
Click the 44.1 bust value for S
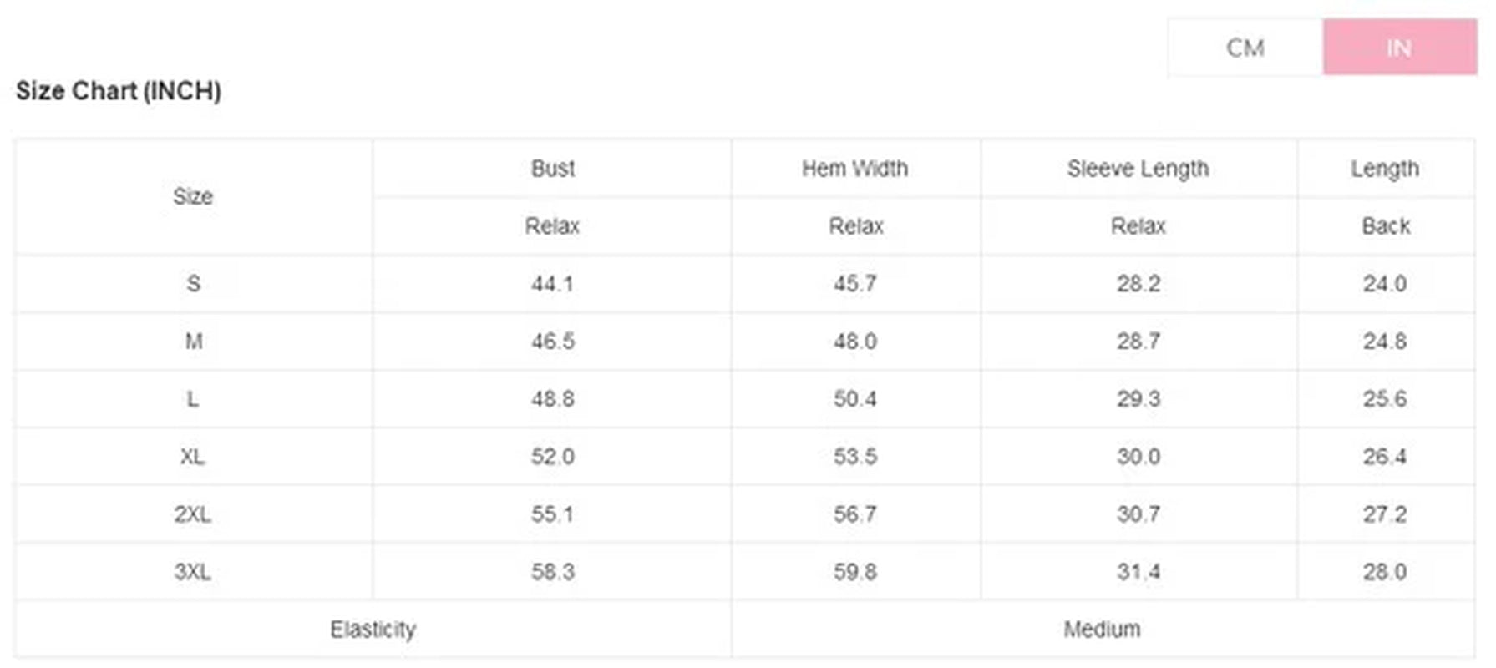(553, 284)
